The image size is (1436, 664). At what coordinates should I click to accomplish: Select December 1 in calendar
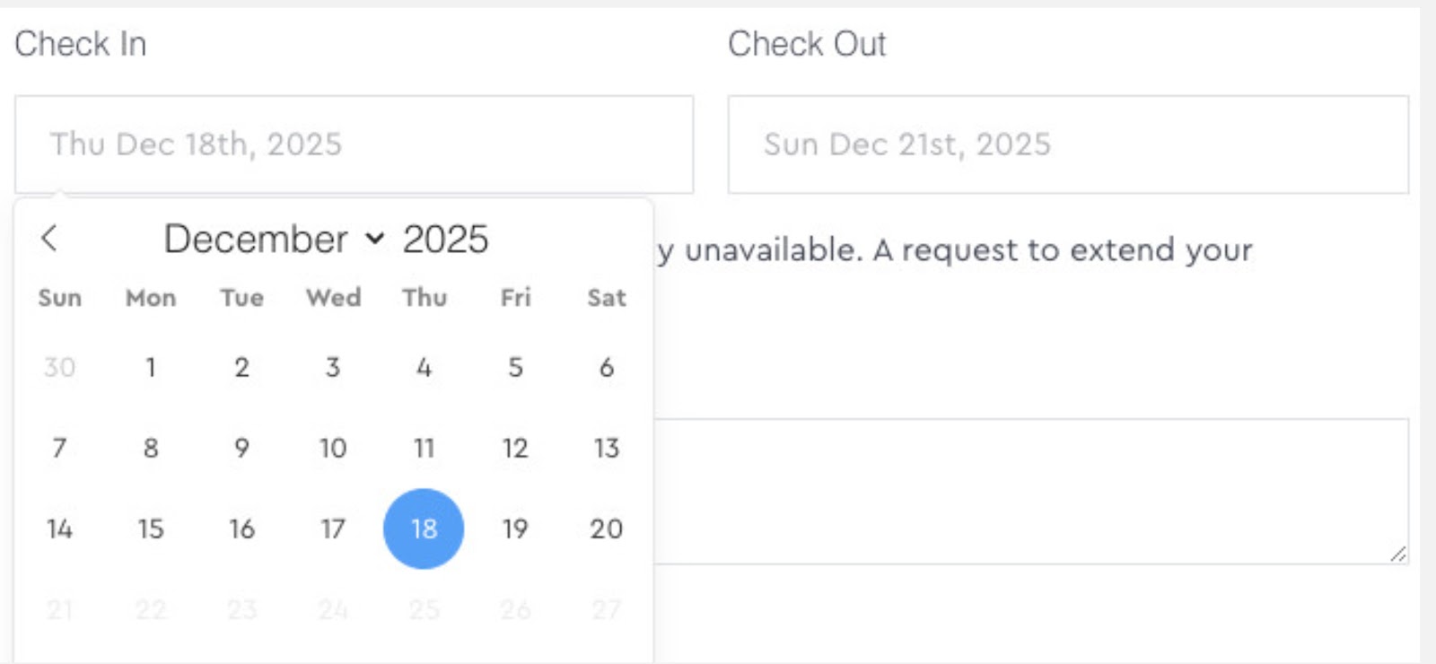151,367
